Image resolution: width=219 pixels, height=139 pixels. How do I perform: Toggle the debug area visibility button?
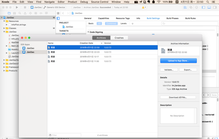point(209,7)
